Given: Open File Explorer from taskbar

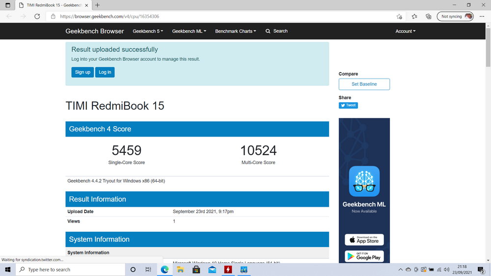Looking at the screenshot, I should pyautogui.click(x=180, y=270).
